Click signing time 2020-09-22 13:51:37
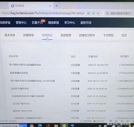 pos(97,81)
